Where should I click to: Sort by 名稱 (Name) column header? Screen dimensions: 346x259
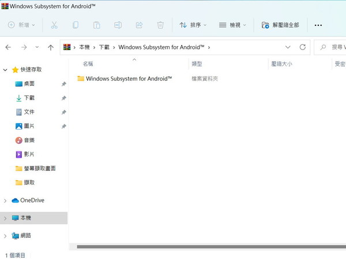tap(88, 64)
